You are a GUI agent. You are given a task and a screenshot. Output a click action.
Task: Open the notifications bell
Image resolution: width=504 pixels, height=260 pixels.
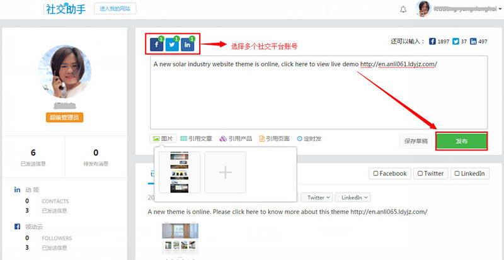403,9
